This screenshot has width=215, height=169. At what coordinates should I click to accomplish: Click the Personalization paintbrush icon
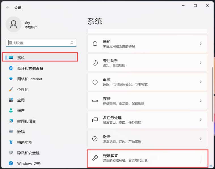[x=11, y=89]
